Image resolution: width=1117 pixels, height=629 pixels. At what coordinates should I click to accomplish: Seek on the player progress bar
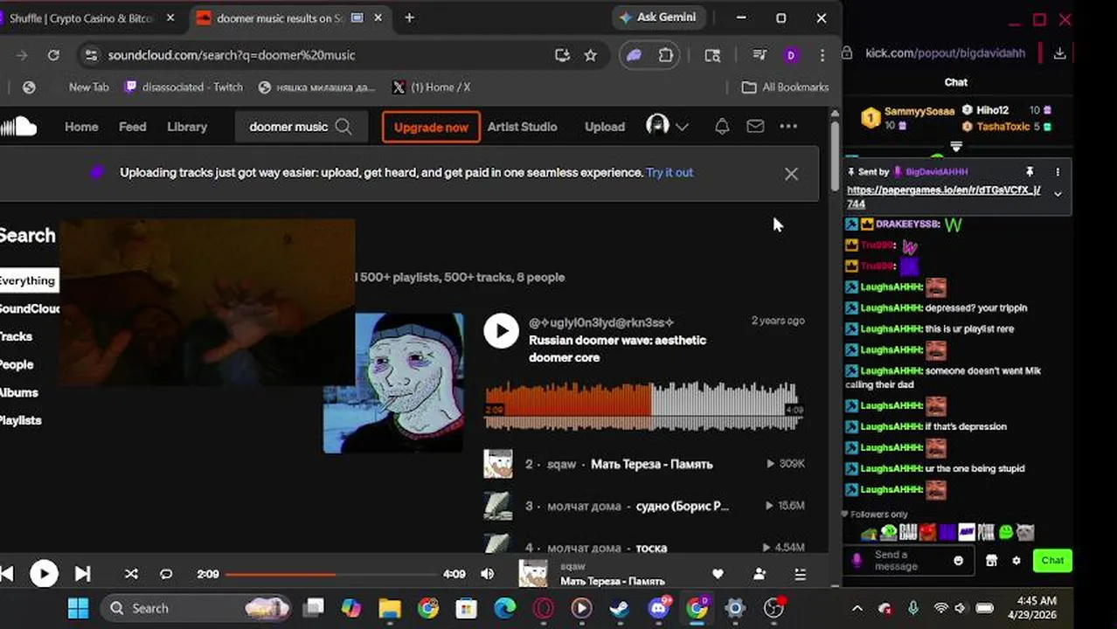tap(331, 574)
